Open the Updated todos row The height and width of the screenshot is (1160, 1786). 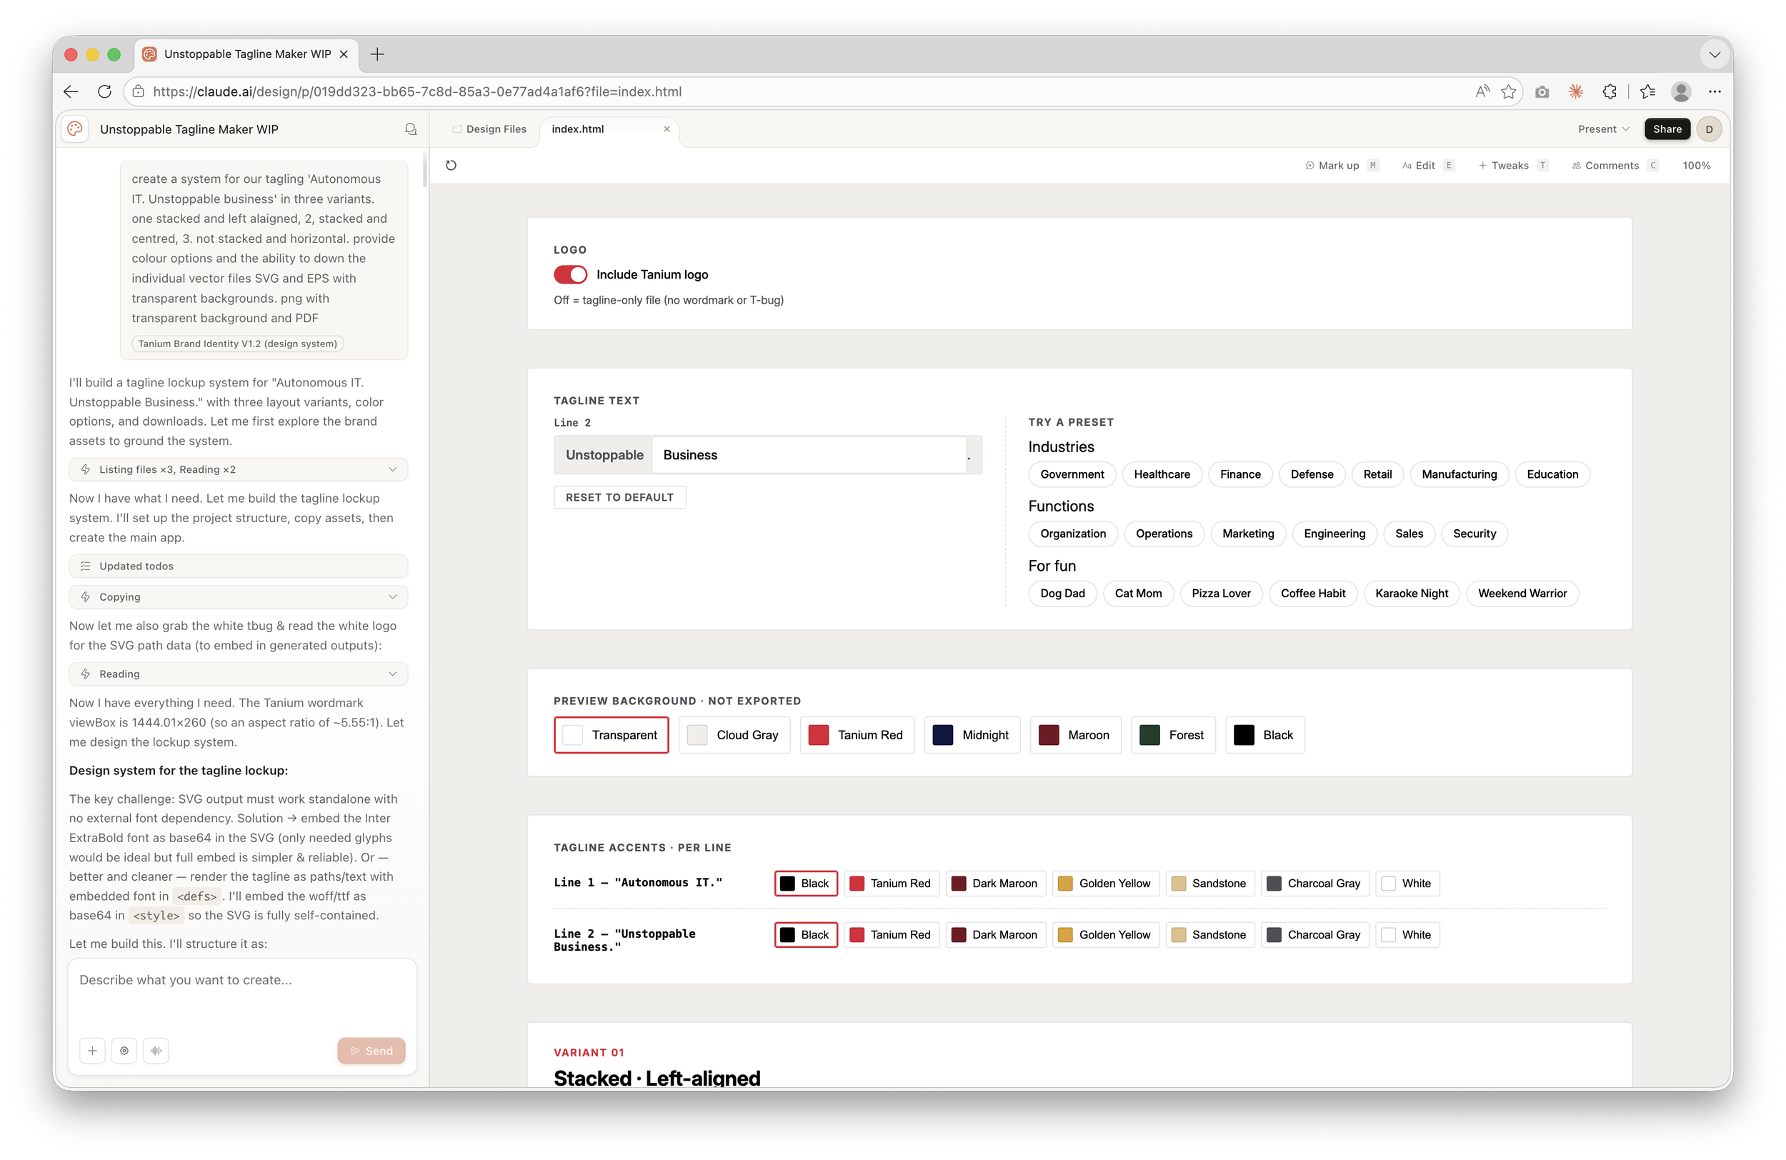[x=238, y=566]
